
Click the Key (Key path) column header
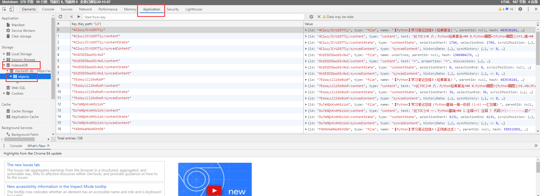[187, 24]
